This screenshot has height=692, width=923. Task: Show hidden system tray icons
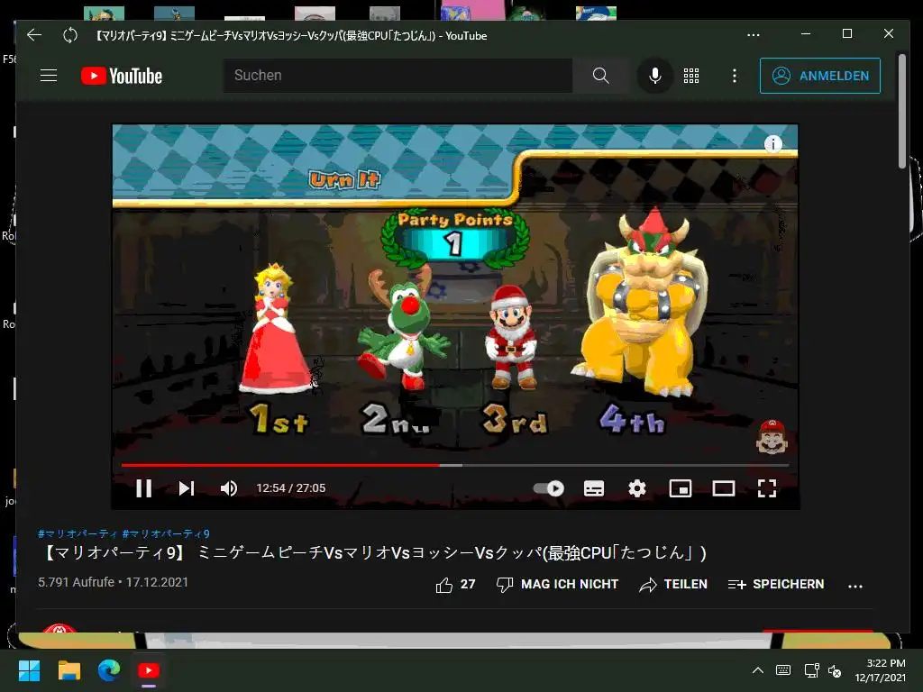point(758,670)
